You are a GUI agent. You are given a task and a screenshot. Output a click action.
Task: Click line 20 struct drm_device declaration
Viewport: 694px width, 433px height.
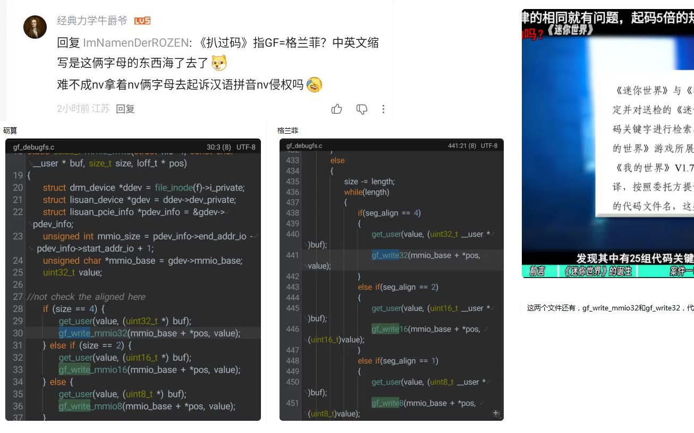143,188
